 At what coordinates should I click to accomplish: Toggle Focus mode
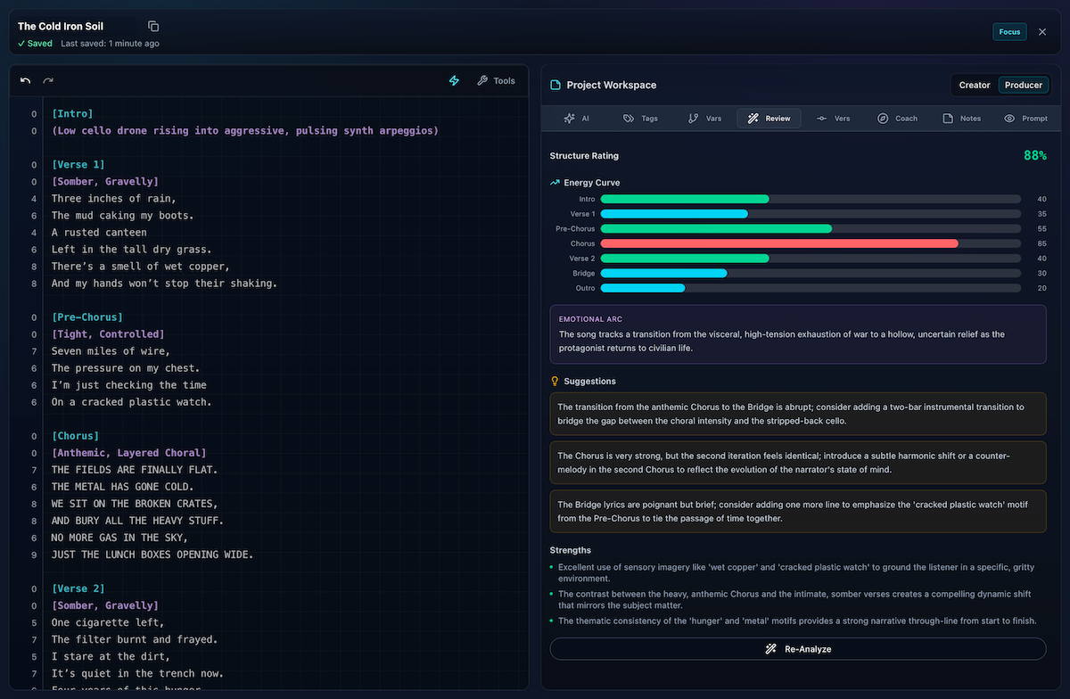(x=1009, y=32)
